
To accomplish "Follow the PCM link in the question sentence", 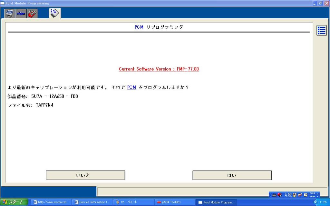I will tap(132, 87).
